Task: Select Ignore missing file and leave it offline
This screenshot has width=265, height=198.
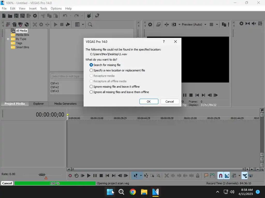Action: click(x=114, y=87)
